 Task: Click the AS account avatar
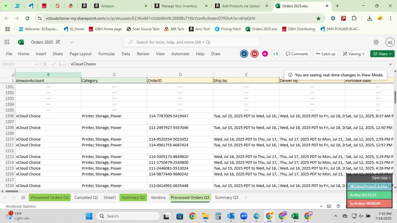(x=390, y=42)
